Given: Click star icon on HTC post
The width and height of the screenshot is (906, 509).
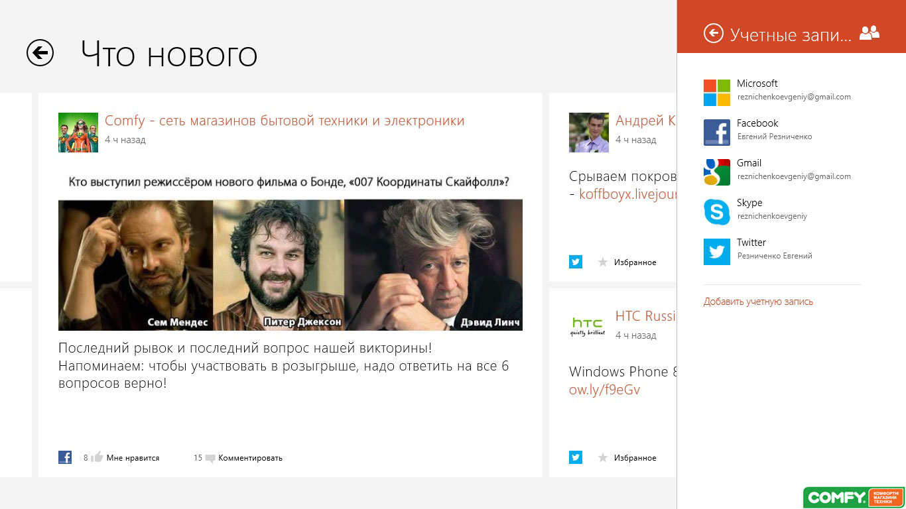Looking at the screenshot, I should [603, 458].
